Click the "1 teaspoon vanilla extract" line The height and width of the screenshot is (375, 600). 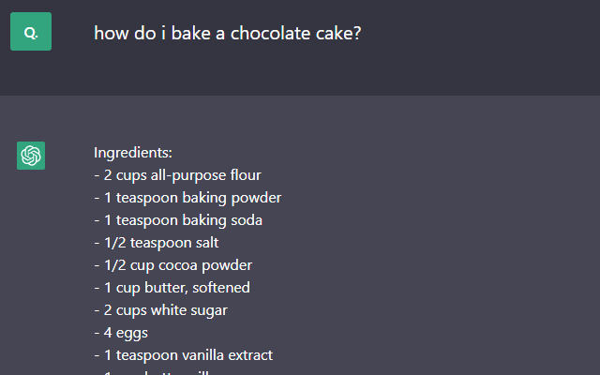coord(183,355)
